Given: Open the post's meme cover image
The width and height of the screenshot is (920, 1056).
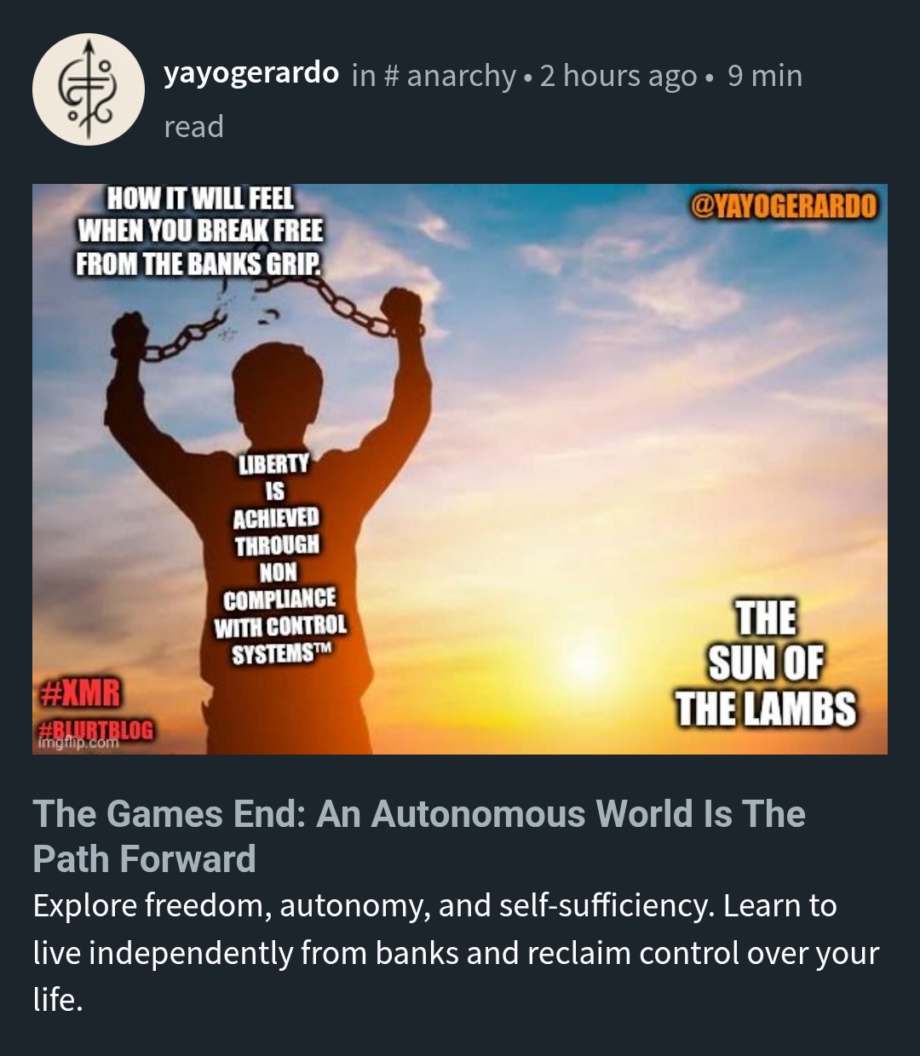Looking at the screenshot, I should 460,469.
